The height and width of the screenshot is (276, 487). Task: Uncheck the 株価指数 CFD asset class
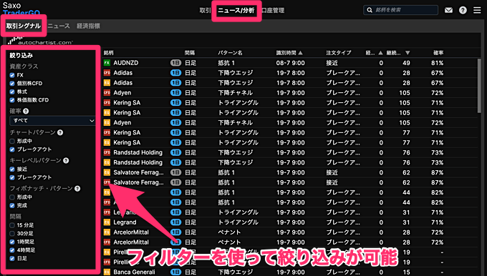[12, 100]
